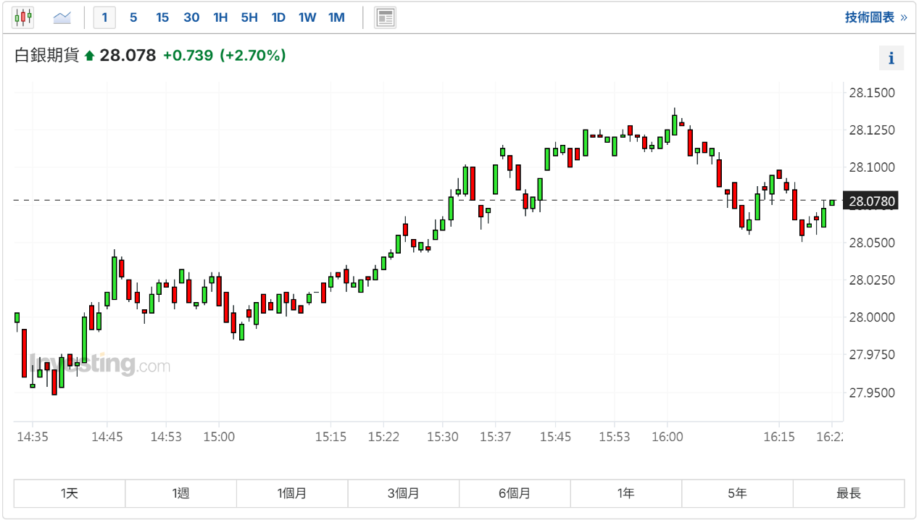
Task: Set chart interval to 1M
Action: click(336, 17)
